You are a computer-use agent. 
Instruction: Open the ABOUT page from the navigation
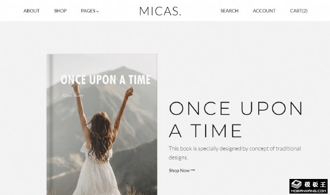(32, 11)
